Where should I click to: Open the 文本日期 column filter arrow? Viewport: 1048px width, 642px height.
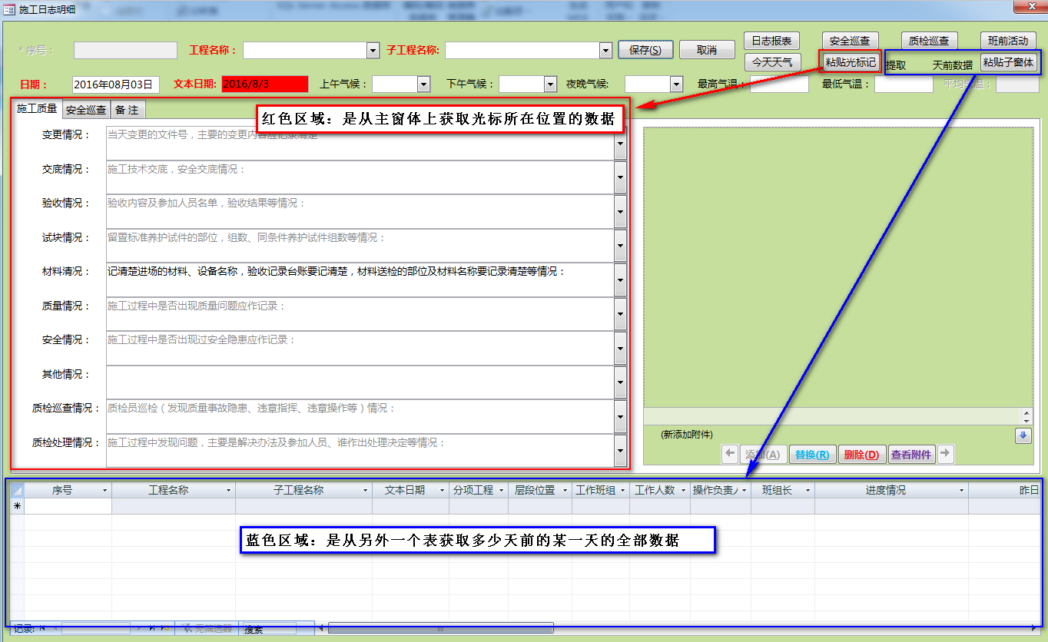(x=442, y=490)
